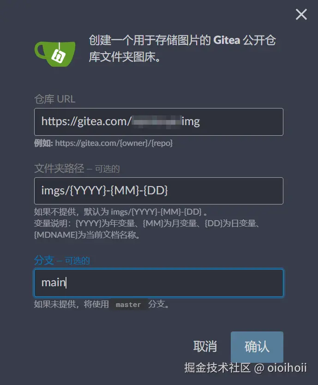
Task: Click 可选的 beside the 分支 label
Action: 78,261
